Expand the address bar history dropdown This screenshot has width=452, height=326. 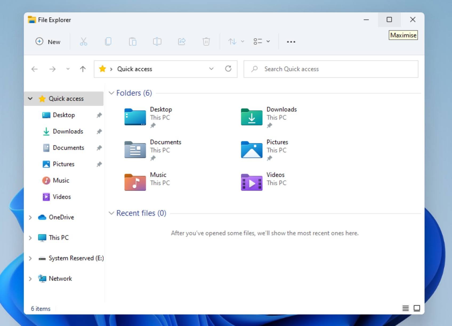(211, 69)
